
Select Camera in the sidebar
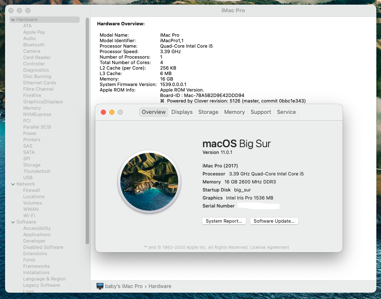(x=32, y=51)
